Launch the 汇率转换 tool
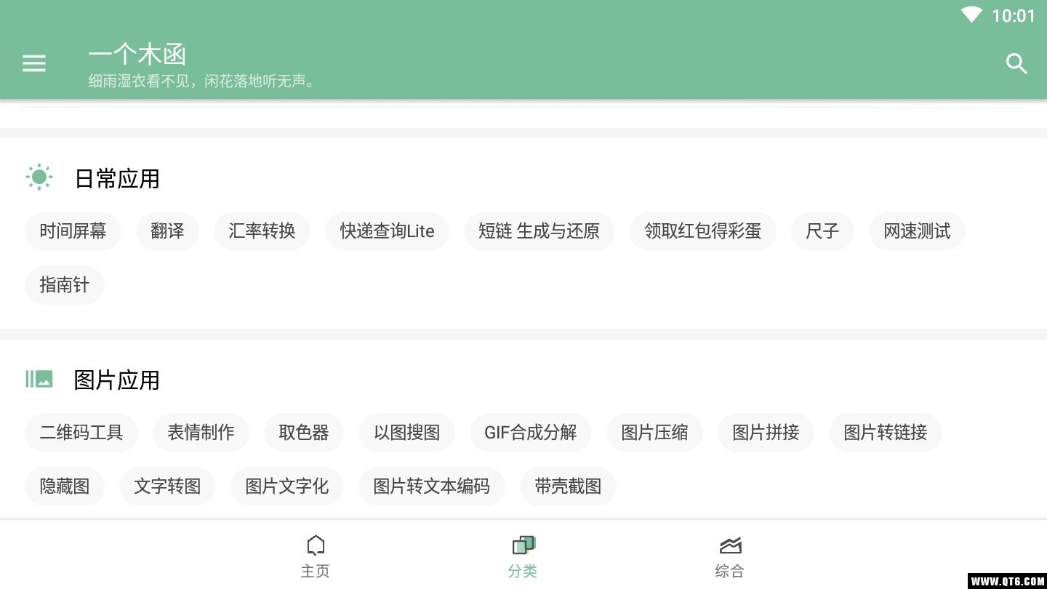Image resolution: width=1047 pixels, height=589 pixels. pos(262,231)
